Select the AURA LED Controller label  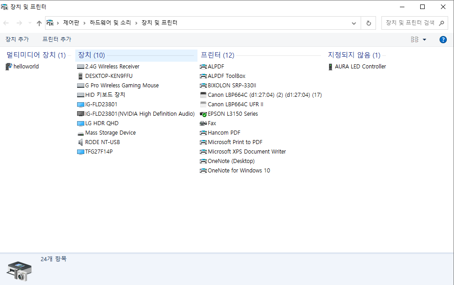pyautogui.click(x=361, y=67)
